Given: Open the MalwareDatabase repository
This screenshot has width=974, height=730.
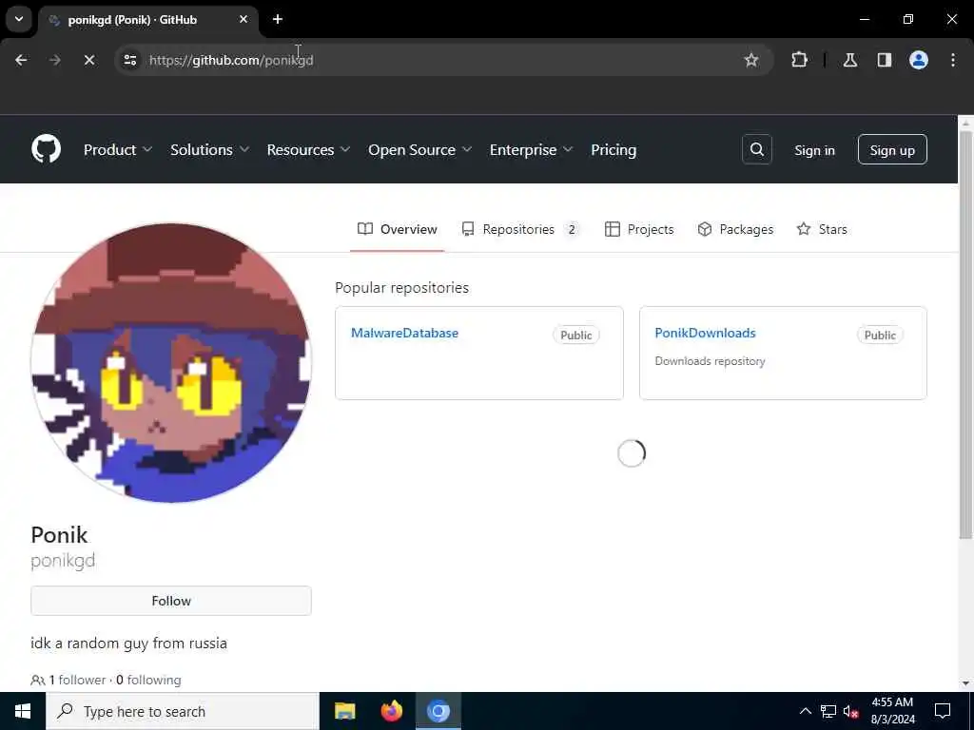Looking at the screenshot, I should pyautogui.click(x=404, y=333).
